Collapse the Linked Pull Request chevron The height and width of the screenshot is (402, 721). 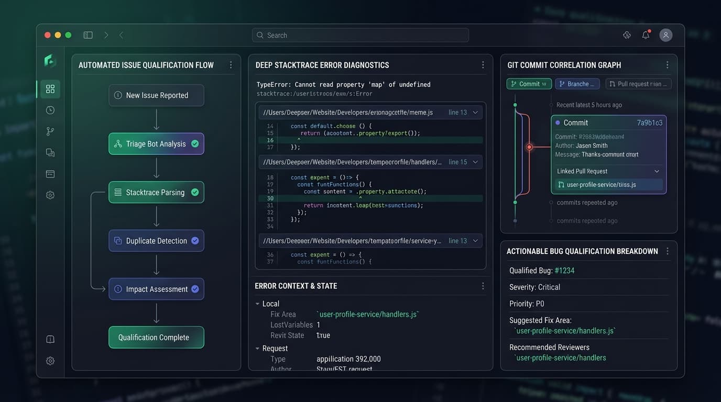click(x=657, y=171)
